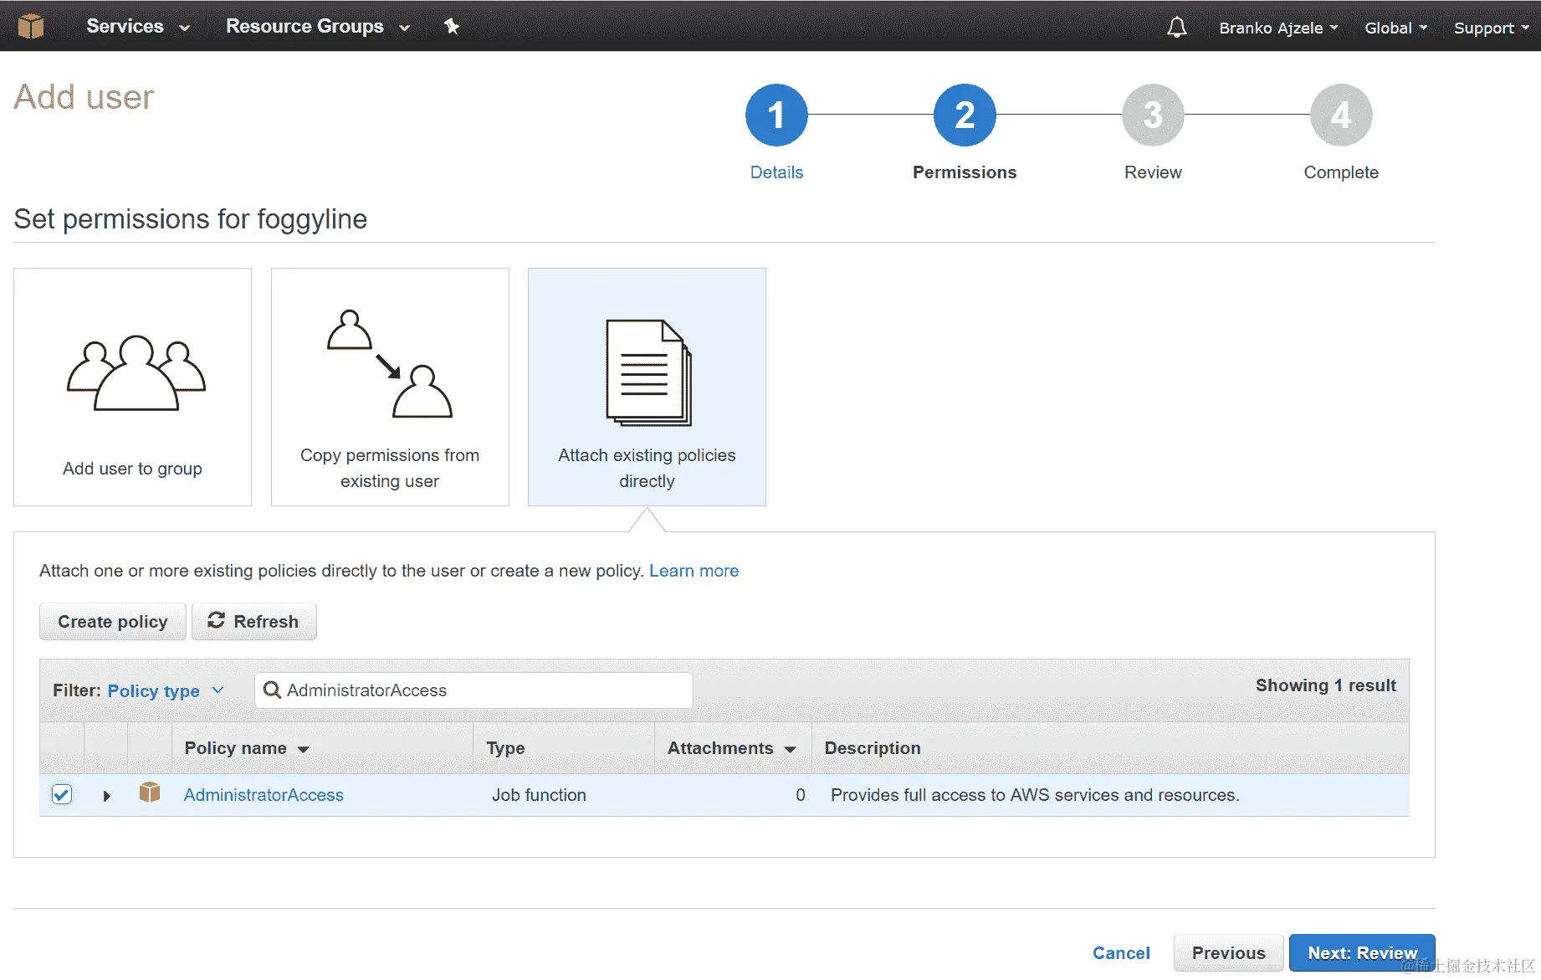Select step 3 Review
The width and height of the screenshot is (1541, 980).
(1153, 132)
